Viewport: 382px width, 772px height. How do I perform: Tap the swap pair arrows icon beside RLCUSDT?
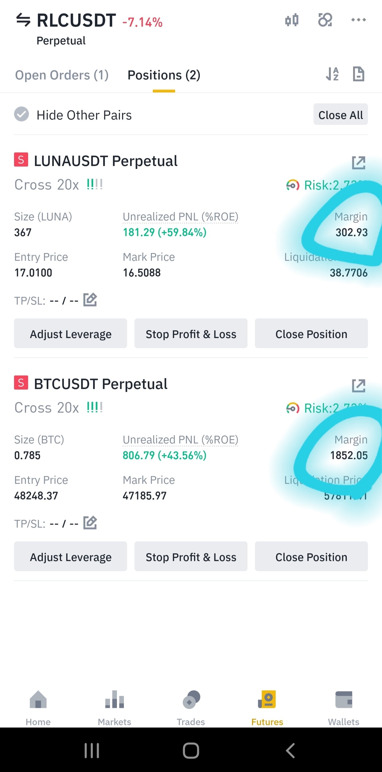click(23, 20)
